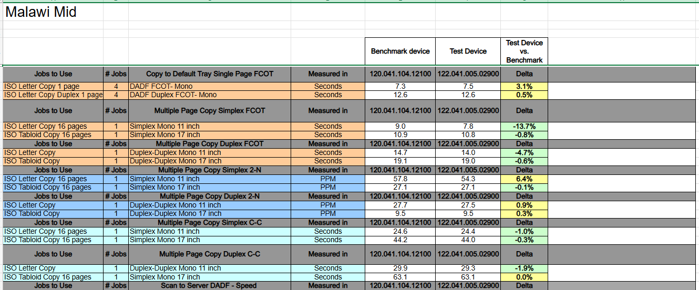
Task: Click the Copy to Default Tray Single Page FCOT header
Action: (210, 74)
